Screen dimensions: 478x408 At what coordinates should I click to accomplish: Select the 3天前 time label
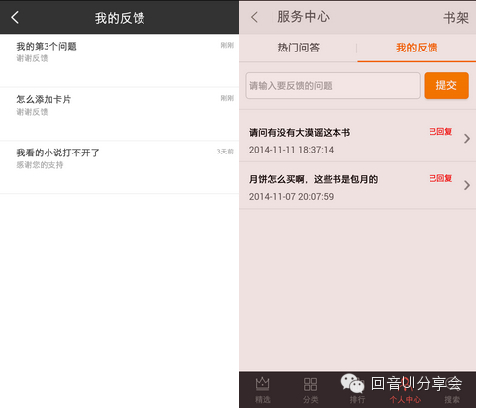pyautogui.click(x=225, y=152)
